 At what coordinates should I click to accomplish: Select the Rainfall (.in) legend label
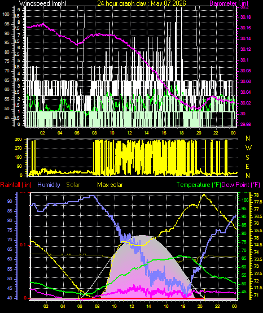pos(16,185)
